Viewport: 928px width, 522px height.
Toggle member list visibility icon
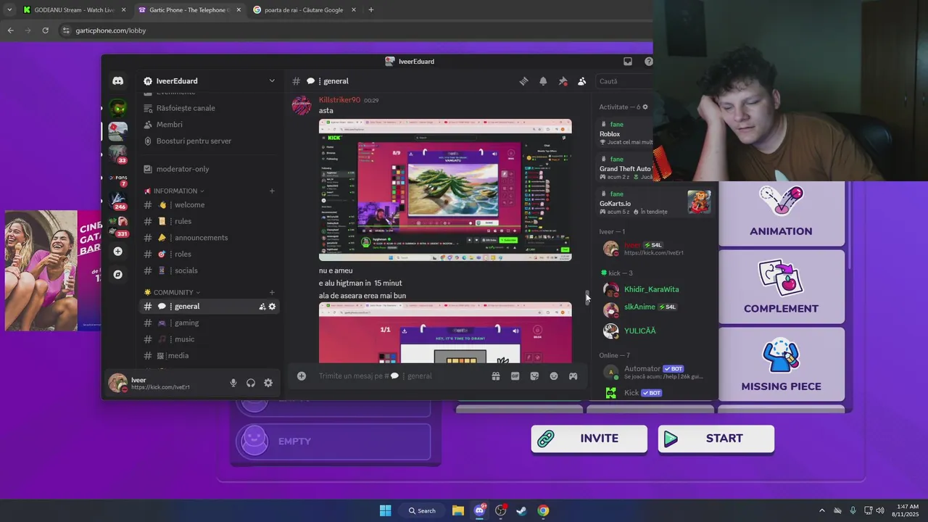(581, 81)
